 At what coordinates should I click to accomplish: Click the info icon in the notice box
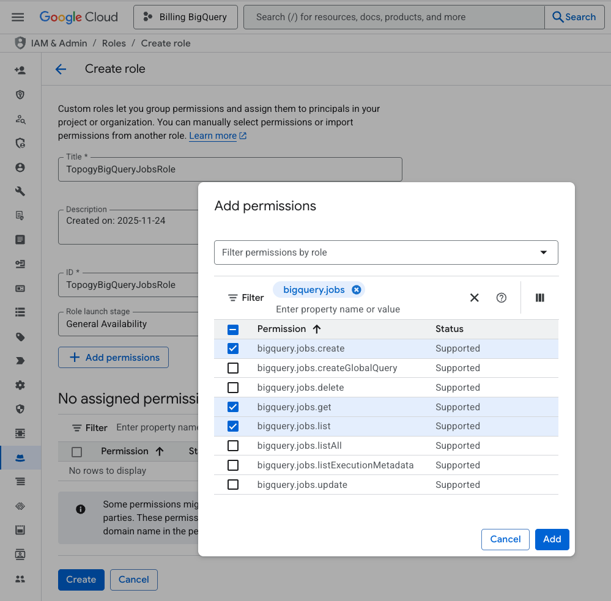81,509
